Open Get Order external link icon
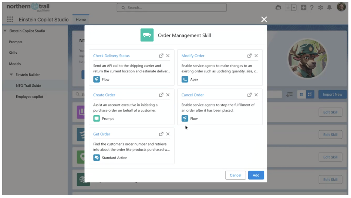Viewport: 351px width, 198px height. [x=161, y=134]
